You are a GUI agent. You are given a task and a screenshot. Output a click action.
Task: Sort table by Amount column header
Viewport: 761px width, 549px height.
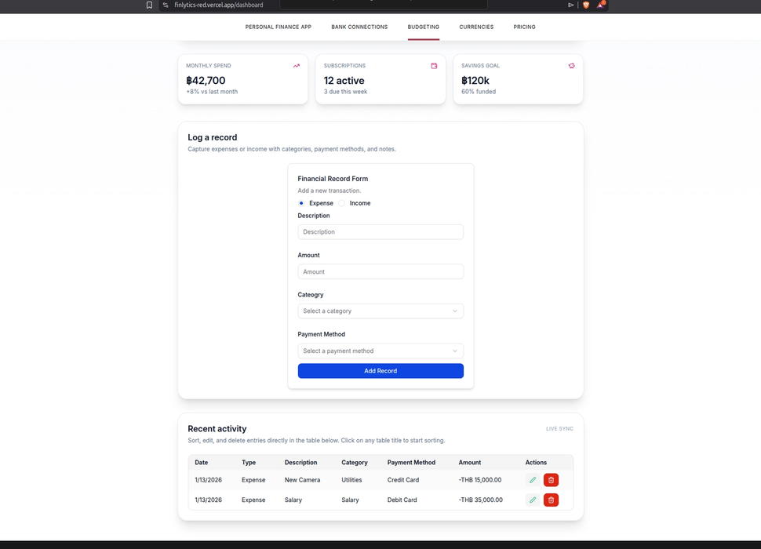(469, 463)
